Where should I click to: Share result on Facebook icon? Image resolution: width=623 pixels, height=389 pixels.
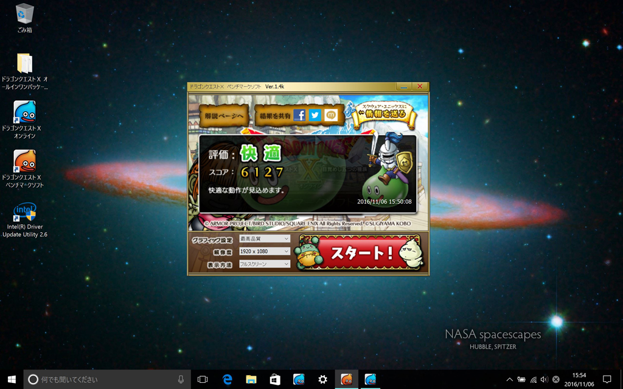(299, 115)
